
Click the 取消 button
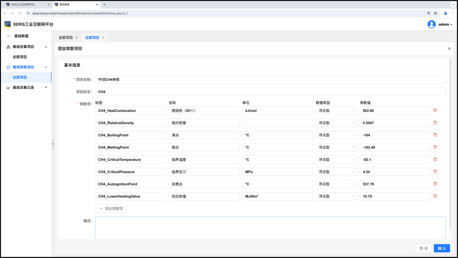[424, 248]
